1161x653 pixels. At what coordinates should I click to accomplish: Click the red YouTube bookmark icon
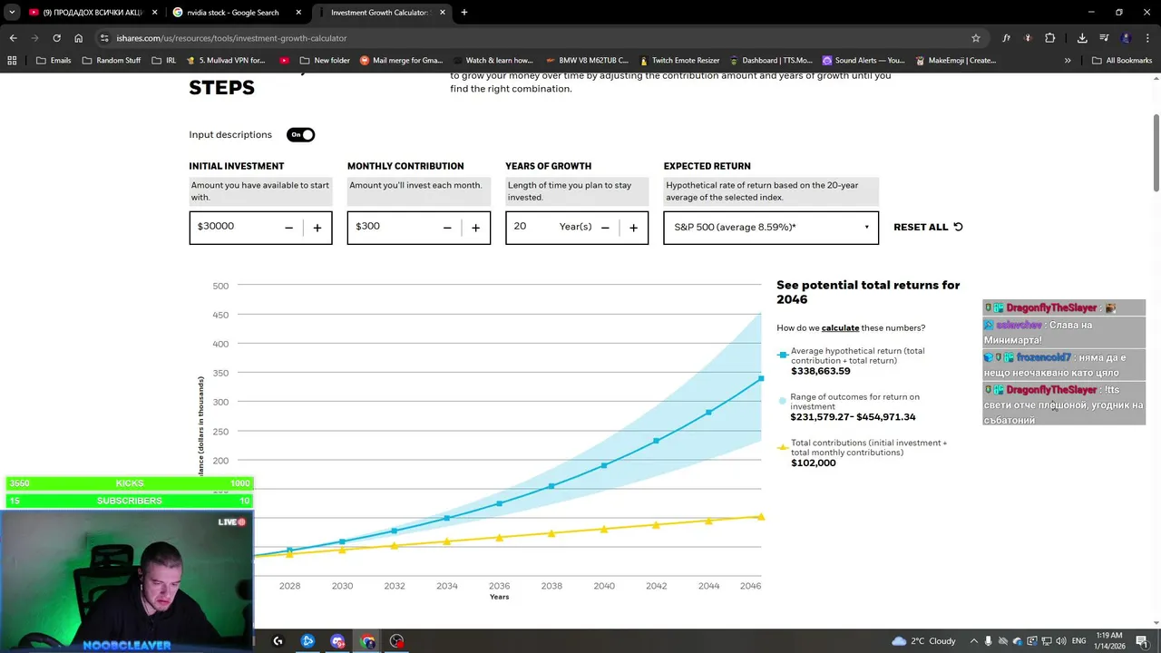click(285, 61)
